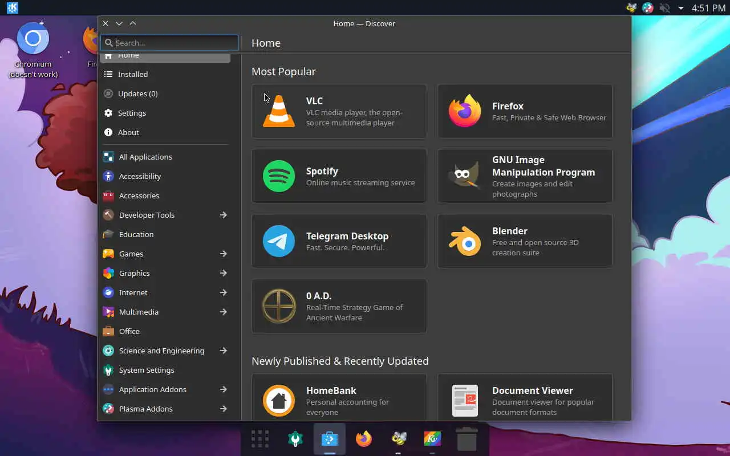The height and width of the screenshot is (456, 730).
Task: Open the Spotify app card
Action: pyautogui.click(x=339, y=176)
